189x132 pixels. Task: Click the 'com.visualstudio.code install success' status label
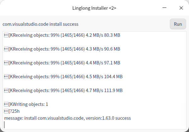(40, 24)
